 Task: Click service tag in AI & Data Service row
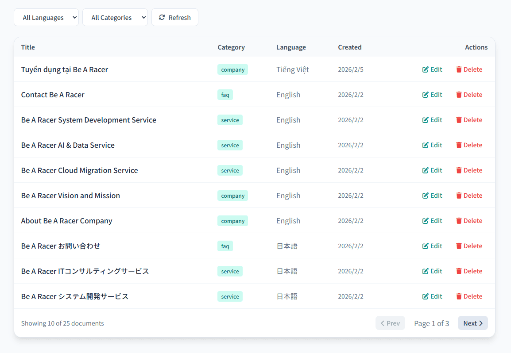(230, 145)
